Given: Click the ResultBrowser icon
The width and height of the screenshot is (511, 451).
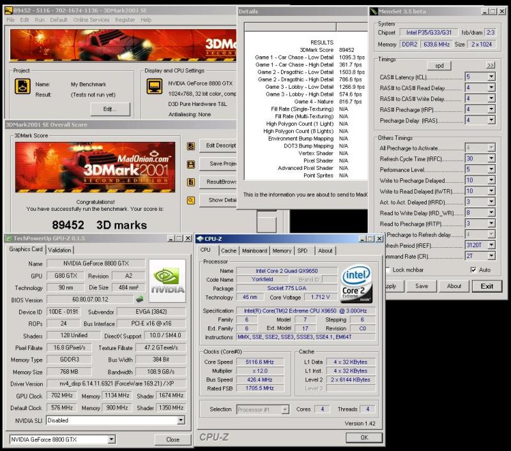Looking at the screenshot, I should pos(190,182).
